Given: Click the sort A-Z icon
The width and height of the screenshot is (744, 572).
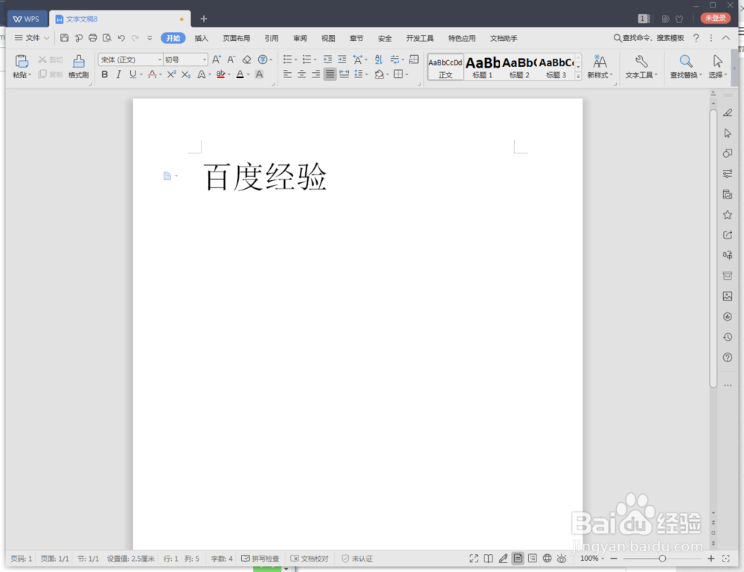Looking at the screenshot, I should 379,60.
